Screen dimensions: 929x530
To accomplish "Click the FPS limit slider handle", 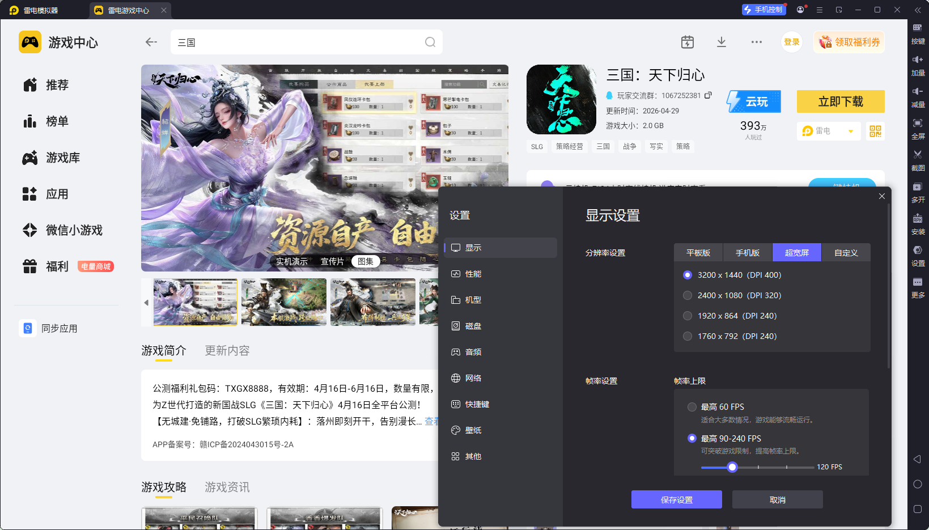I will click(732, 467).
